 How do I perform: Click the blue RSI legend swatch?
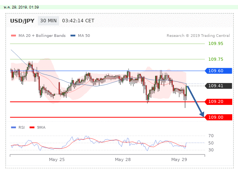pos(14,128)
